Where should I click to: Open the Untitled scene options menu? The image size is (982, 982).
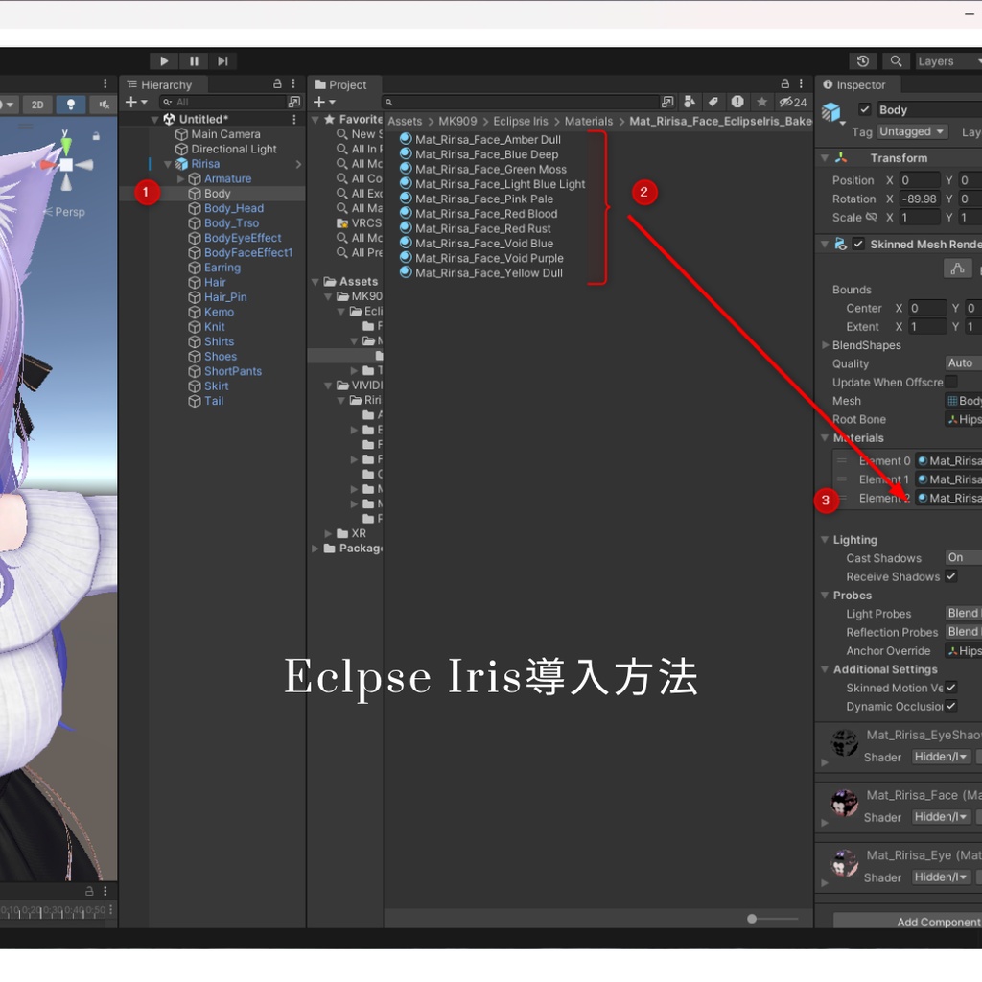click(x=294, y=119)
